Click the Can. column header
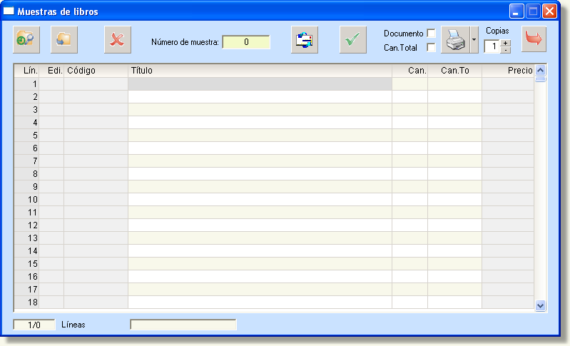 point(410,71)
